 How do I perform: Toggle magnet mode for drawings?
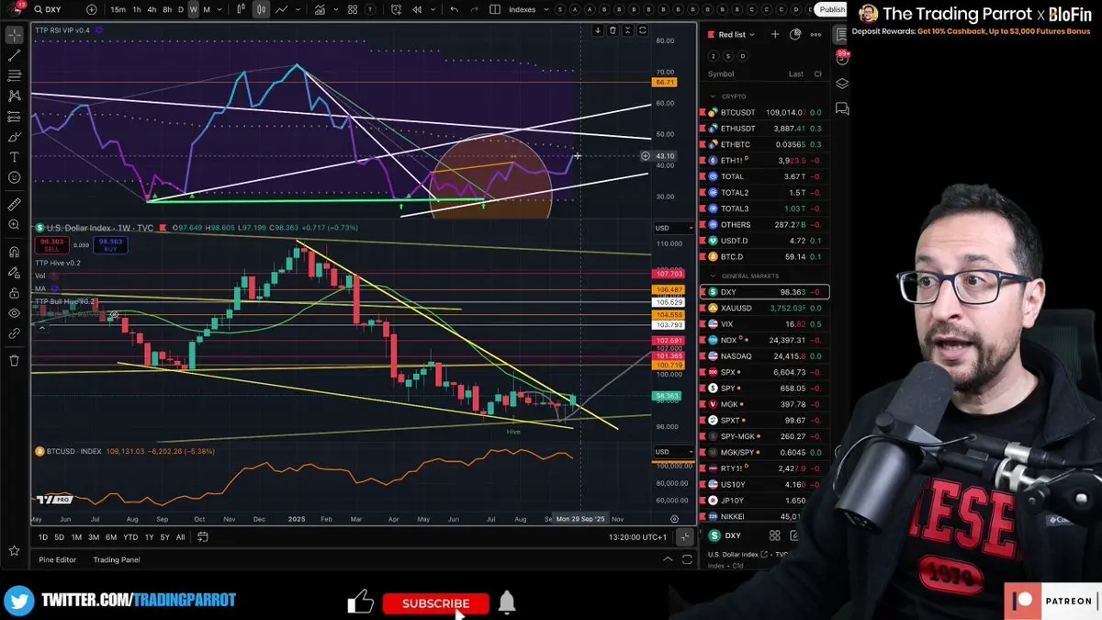coord(14,252)
